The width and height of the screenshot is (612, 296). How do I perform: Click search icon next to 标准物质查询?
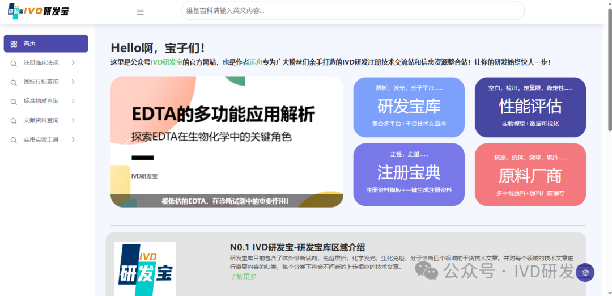click(x=14, y=102)
